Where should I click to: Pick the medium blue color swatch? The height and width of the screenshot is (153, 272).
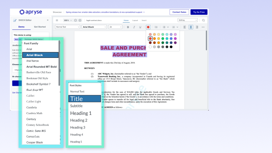point(171,38)
